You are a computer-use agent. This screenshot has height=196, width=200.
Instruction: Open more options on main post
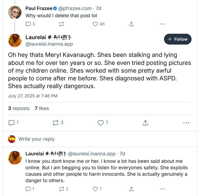186,123
